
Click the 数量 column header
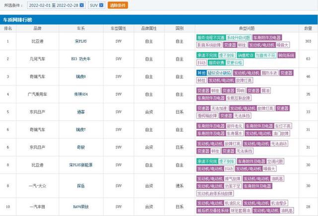click(x=308, y=29)
